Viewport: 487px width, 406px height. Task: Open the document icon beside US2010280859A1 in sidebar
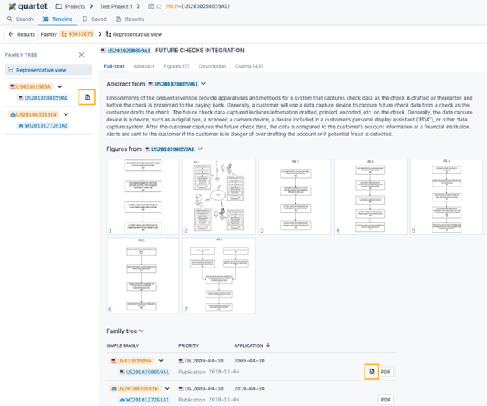coord(87,97)
